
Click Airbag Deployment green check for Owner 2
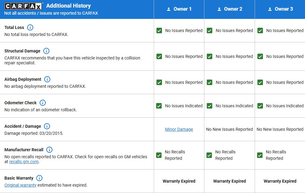coord(210,82)
